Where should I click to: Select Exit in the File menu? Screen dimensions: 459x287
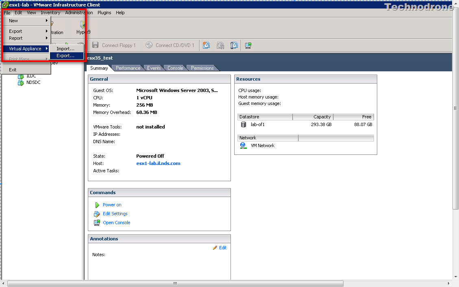[26, 70]
